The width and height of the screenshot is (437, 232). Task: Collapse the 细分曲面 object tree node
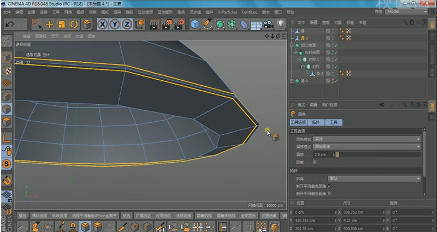292,45
